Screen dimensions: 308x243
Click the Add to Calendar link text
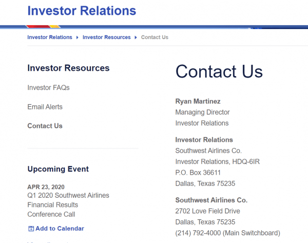click(x=60, y=229)
